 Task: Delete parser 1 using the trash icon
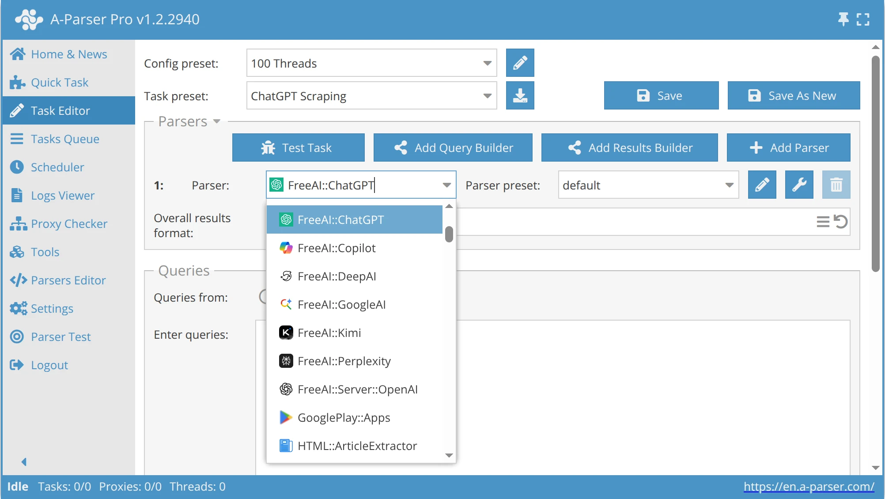coord(836,185)
